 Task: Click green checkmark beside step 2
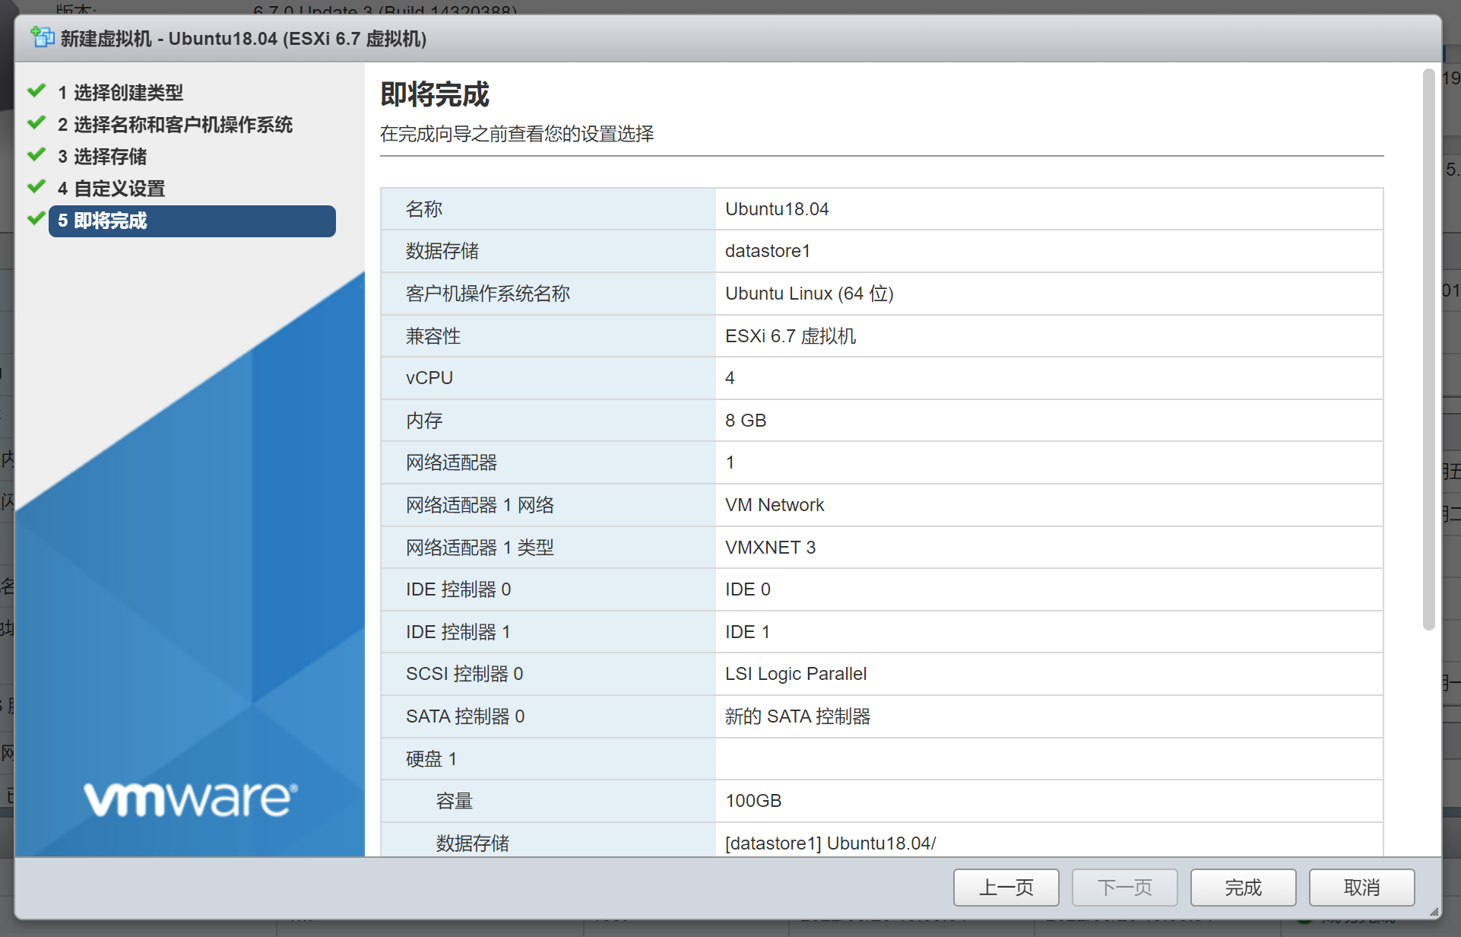point(36,123)
